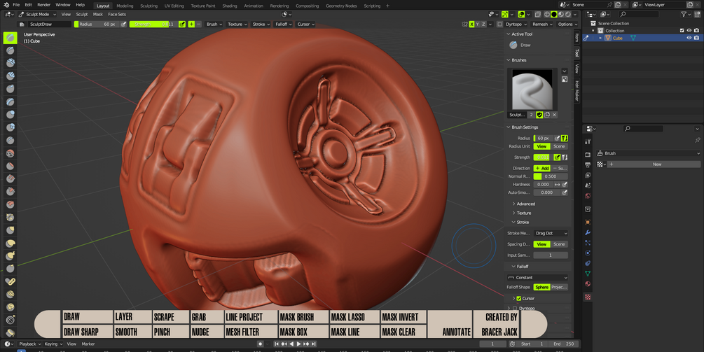Image resolution: width=704 pixels, height=352 pixels.
Task: Adjust the Strength slider in the tool header
Action: (x=153, y=24)
